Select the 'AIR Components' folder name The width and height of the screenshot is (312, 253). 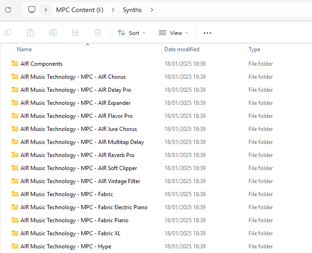[x=42, y=64]
